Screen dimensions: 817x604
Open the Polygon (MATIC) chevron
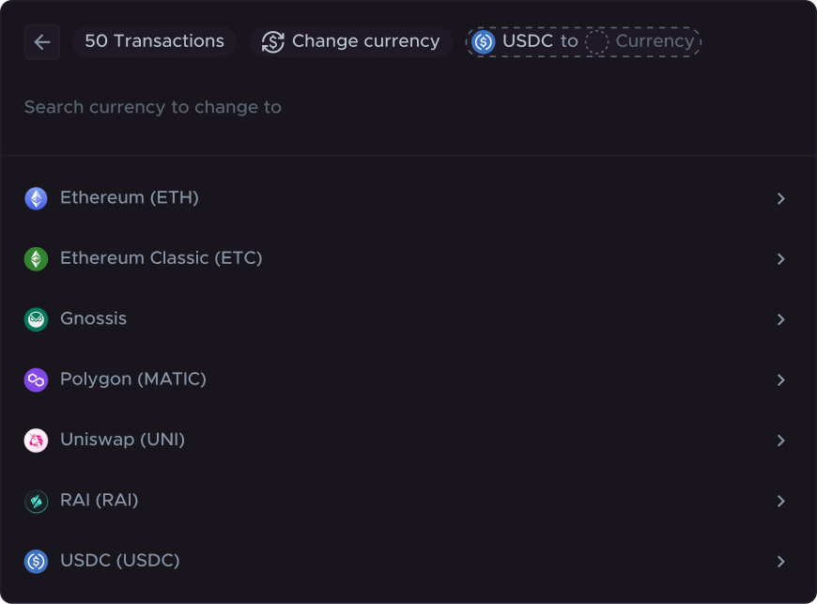click(780, 379)
